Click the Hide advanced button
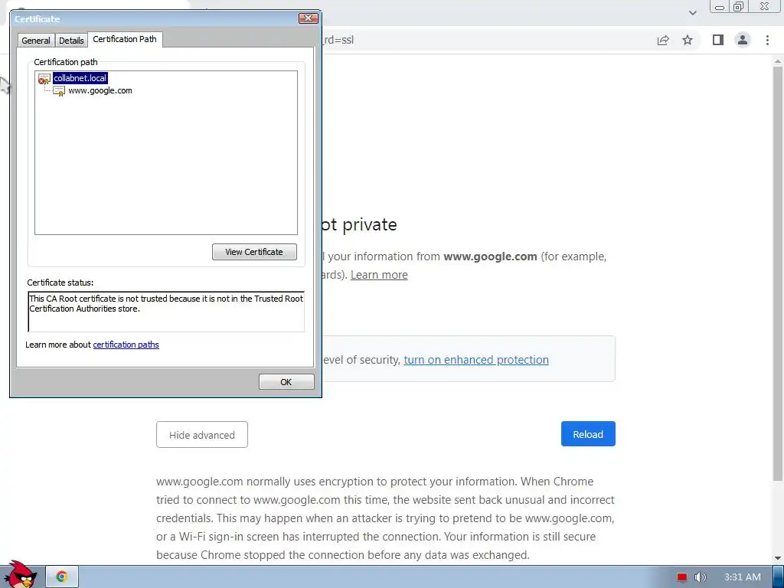This screenshot has width=784, height=588. [x=202, y=435]
